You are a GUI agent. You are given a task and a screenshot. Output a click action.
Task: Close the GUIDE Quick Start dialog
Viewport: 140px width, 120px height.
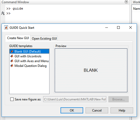pos(131,27)
